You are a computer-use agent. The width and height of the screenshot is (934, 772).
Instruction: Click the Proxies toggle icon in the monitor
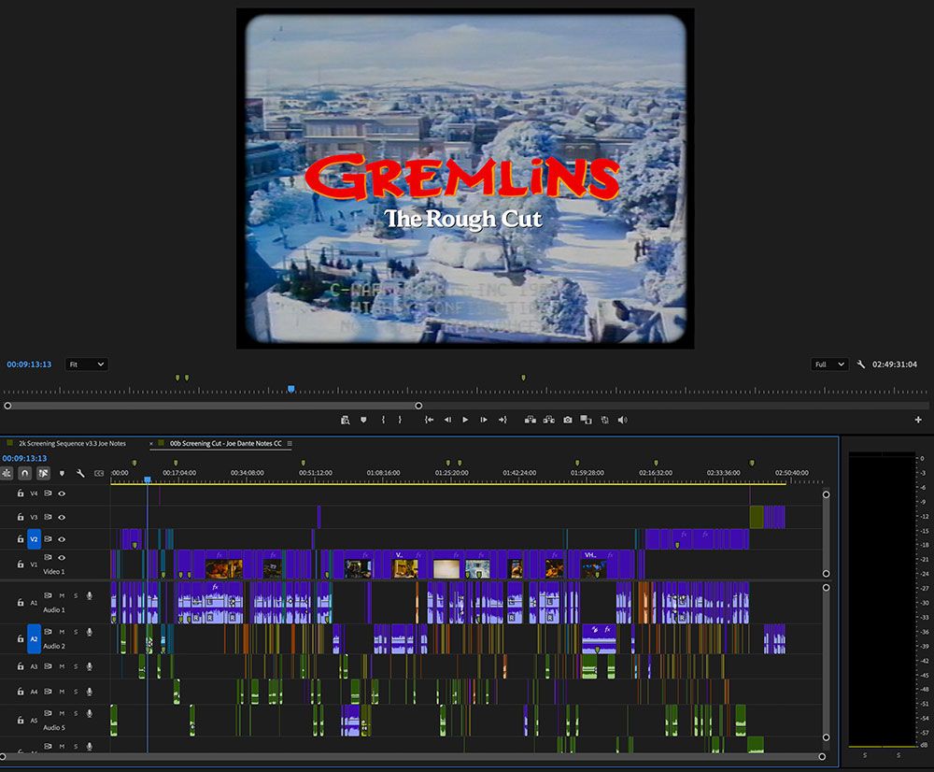604,420
